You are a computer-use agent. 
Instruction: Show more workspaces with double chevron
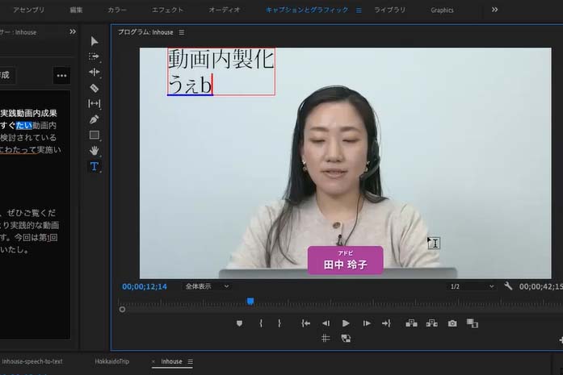[495, 10]
